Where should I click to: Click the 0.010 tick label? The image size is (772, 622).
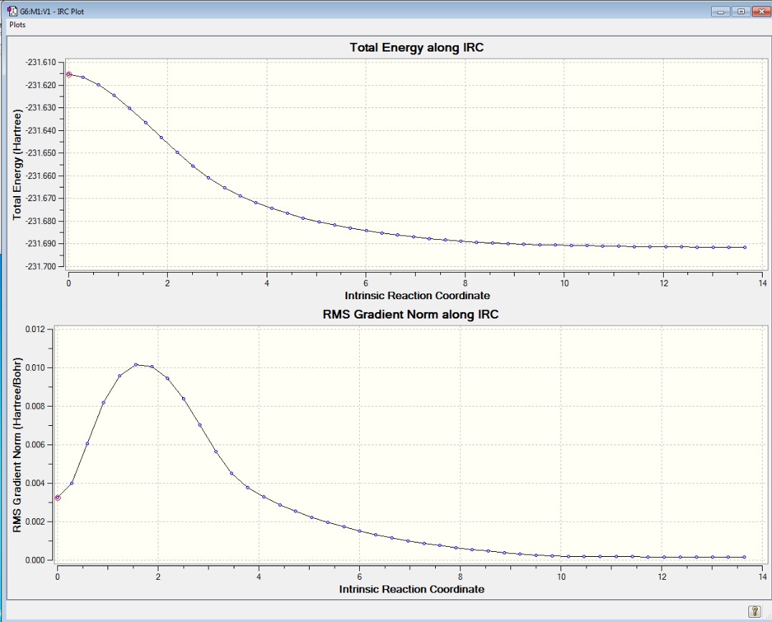coord(36,368)
